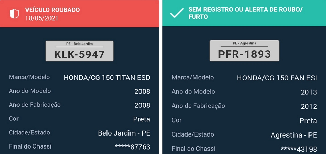This screenshot has width=326, height=154.
Task: Select model year 2008 value
Action: point(142,91)
